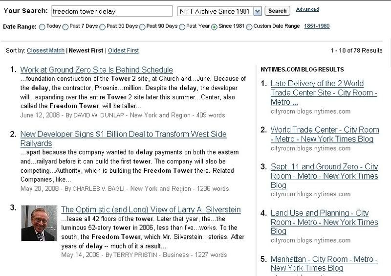391x276 pixels.
Task: Select the Past 30 Days radio button
Action: pos(102,27)
